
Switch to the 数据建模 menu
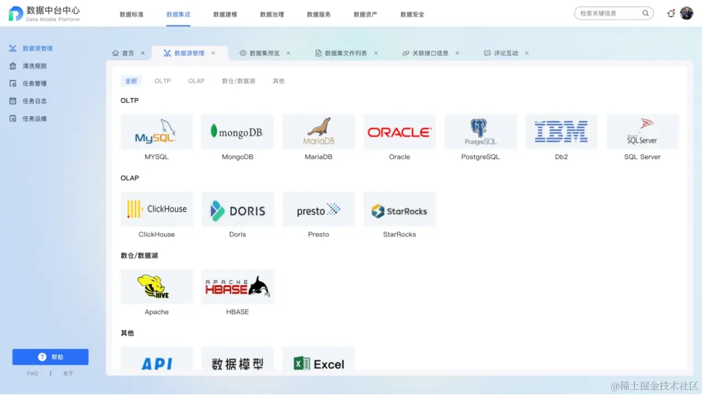click(x=224, y=14)
